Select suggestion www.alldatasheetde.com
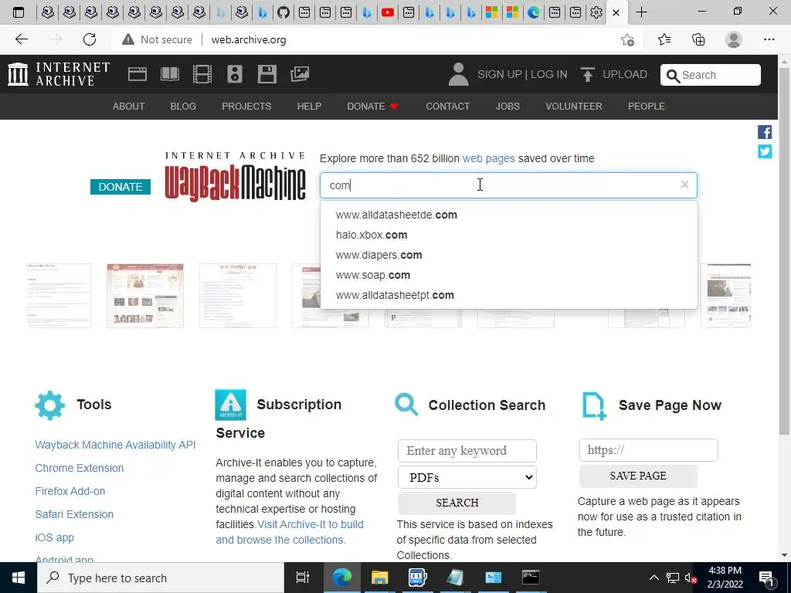 [x=509, y=215]
